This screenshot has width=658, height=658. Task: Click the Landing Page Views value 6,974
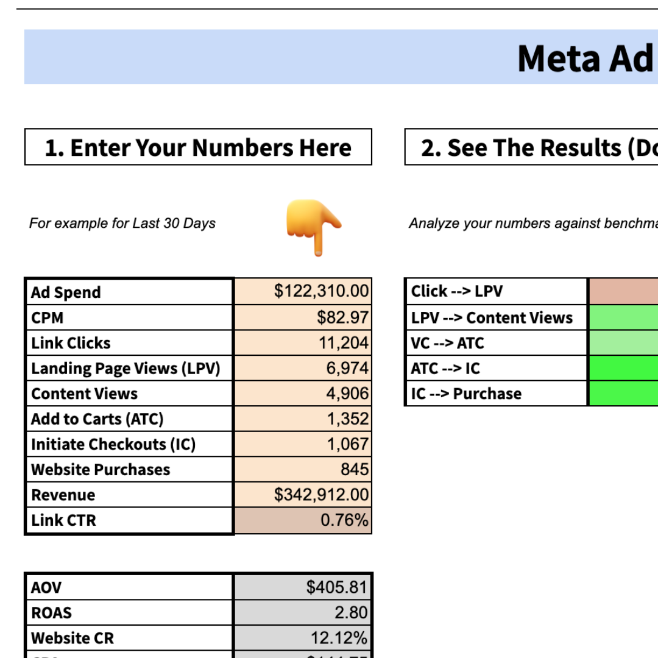tap(303, 368)
